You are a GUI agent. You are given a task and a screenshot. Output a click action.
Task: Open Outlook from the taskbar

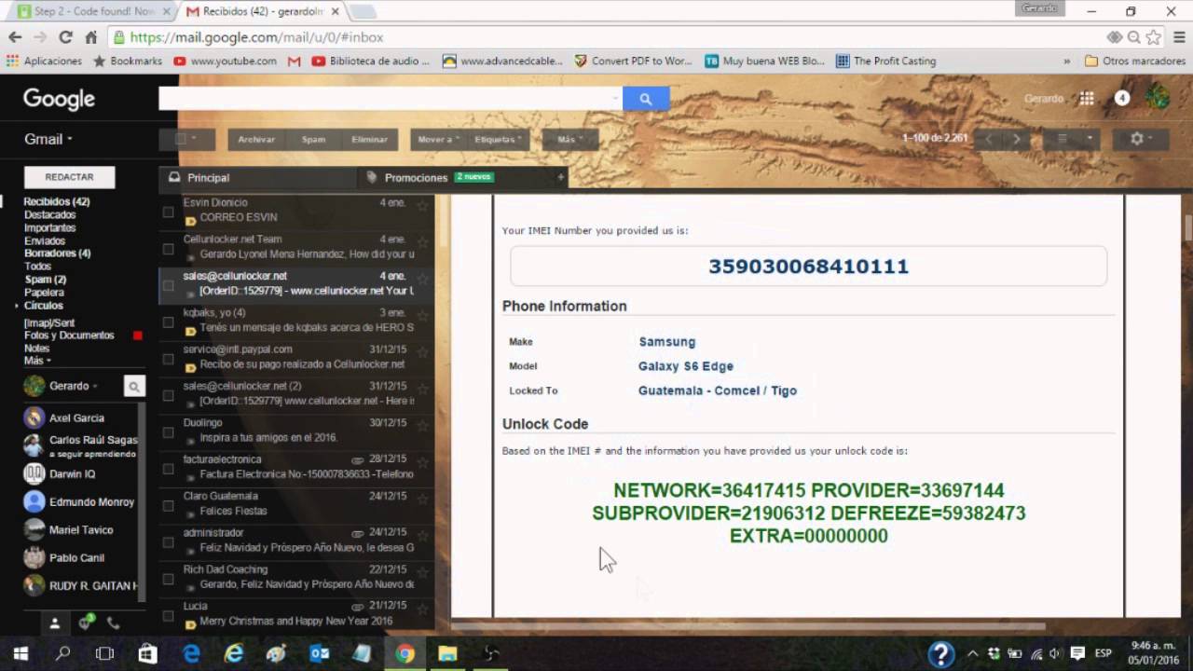(x=319, y=653)
